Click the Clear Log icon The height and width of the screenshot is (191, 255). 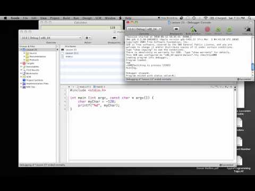pyautogui.click(x=248, y=30)
